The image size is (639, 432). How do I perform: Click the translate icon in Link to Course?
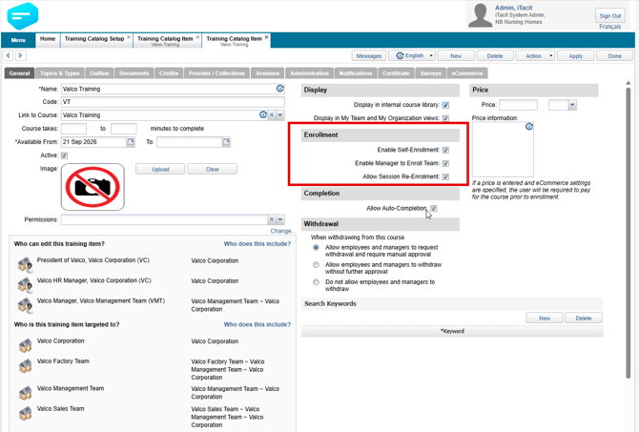pyautogui.click(x=263, y=115)
